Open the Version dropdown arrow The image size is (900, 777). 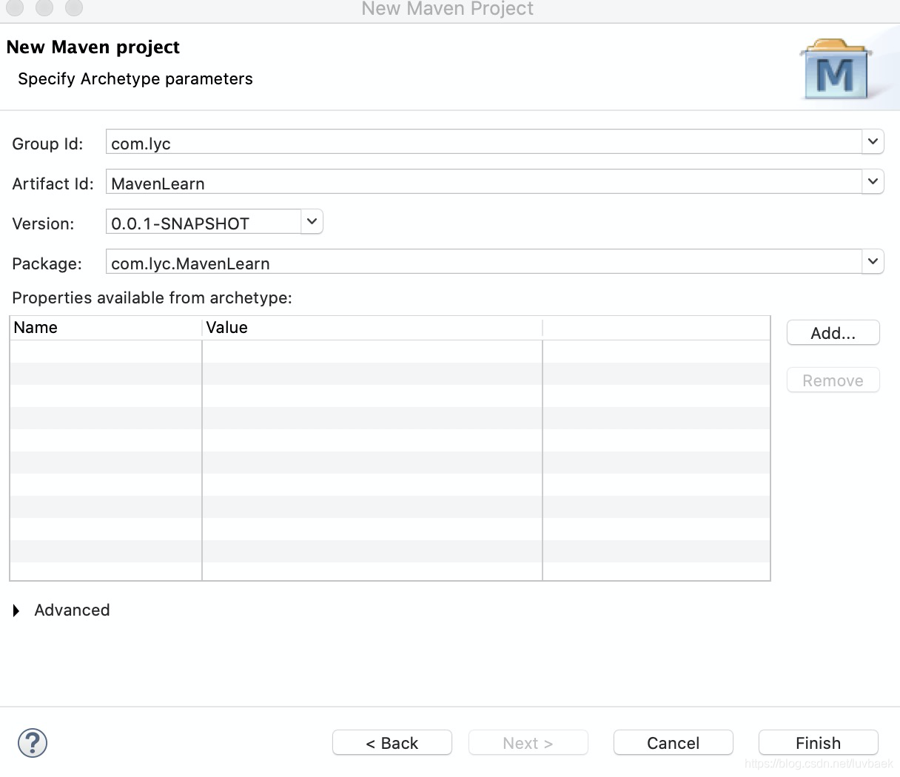(x=312, y=221)
